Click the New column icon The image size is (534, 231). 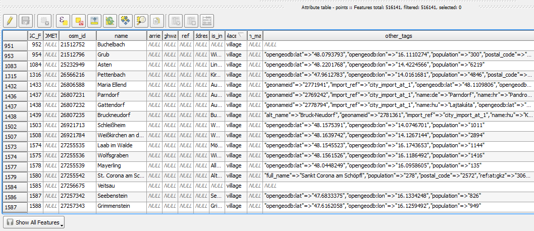click(191, 21)
